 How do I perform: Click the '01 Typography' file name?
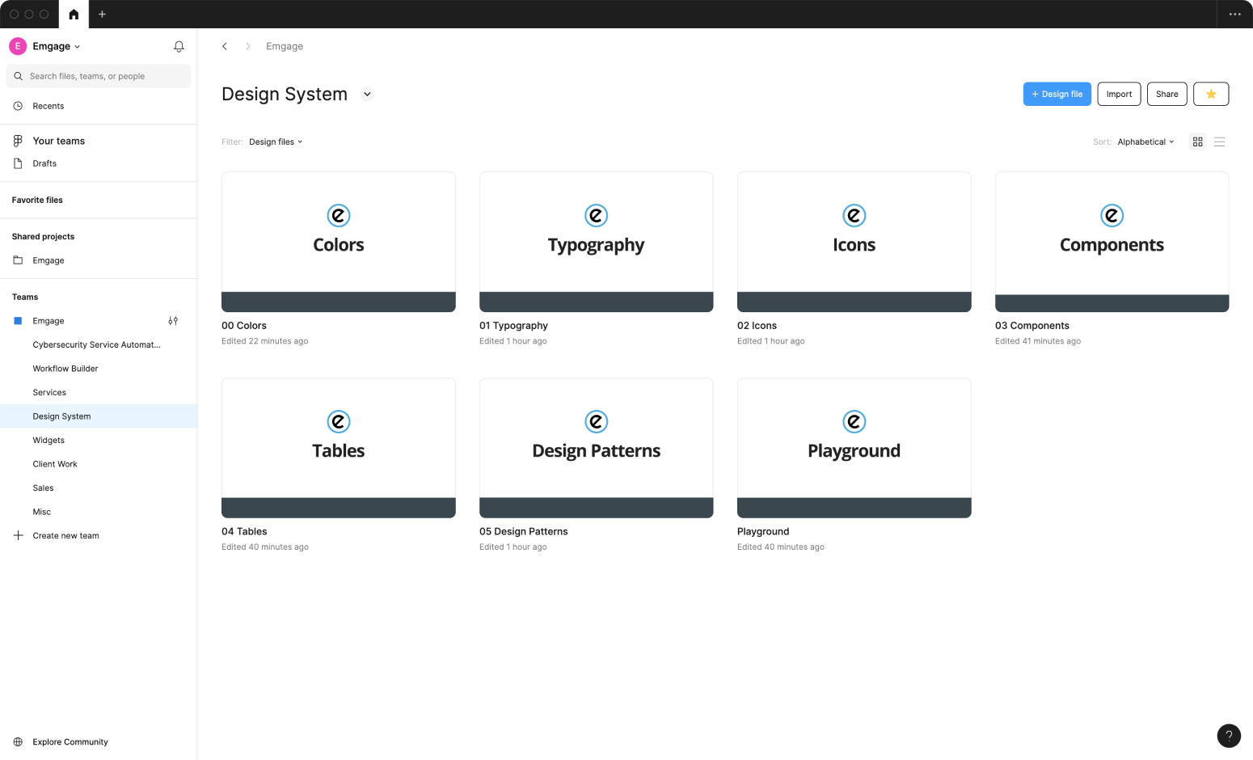513,326
